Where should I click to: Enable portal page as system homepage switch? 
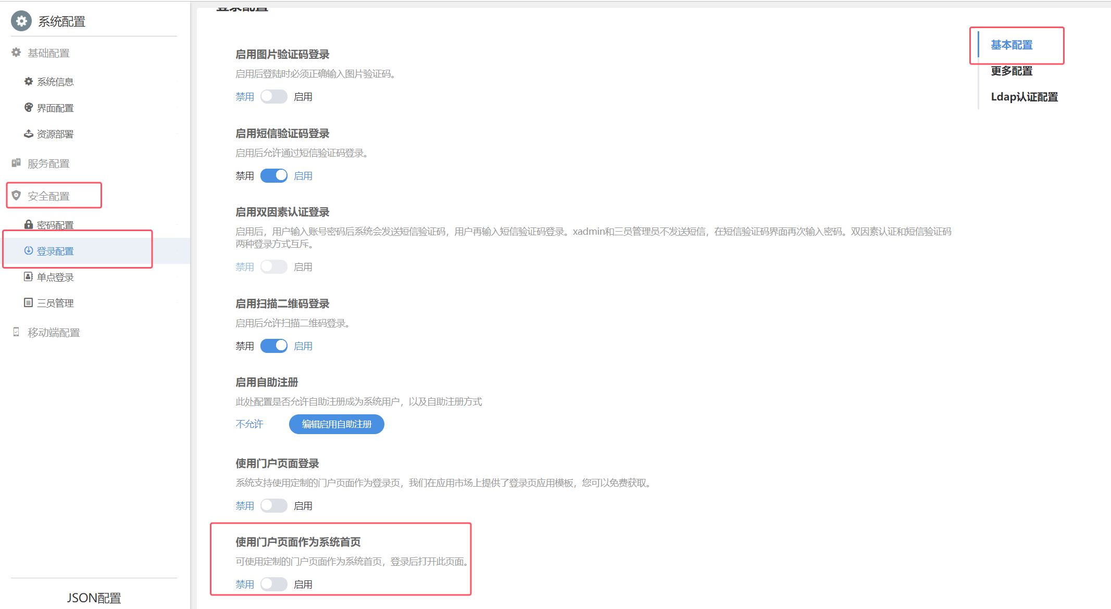pos(273,585)
